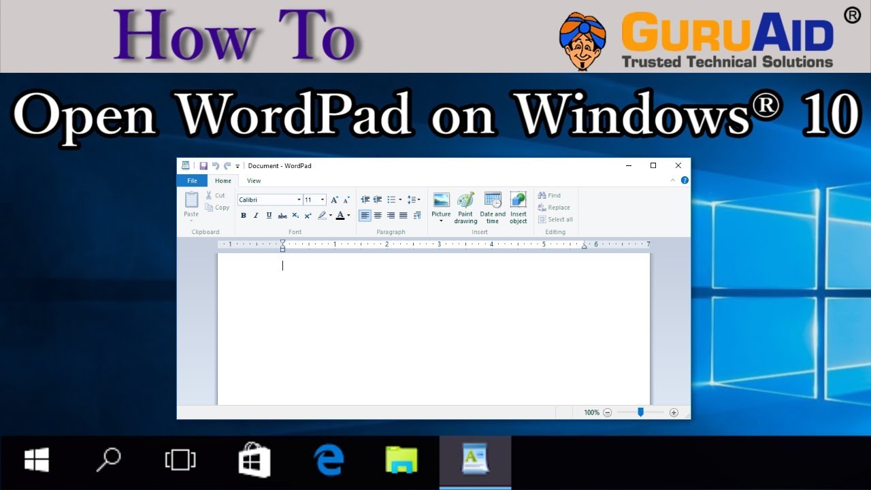The height and width of the screenshot is (490, 871).
Task: Click the Find button
Action: [x=550, y=195]
